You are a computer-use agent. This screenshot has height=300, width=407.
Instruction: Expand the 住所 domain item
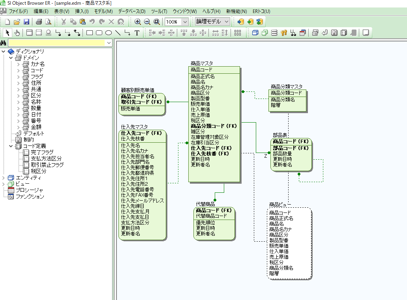pos(18,83)
